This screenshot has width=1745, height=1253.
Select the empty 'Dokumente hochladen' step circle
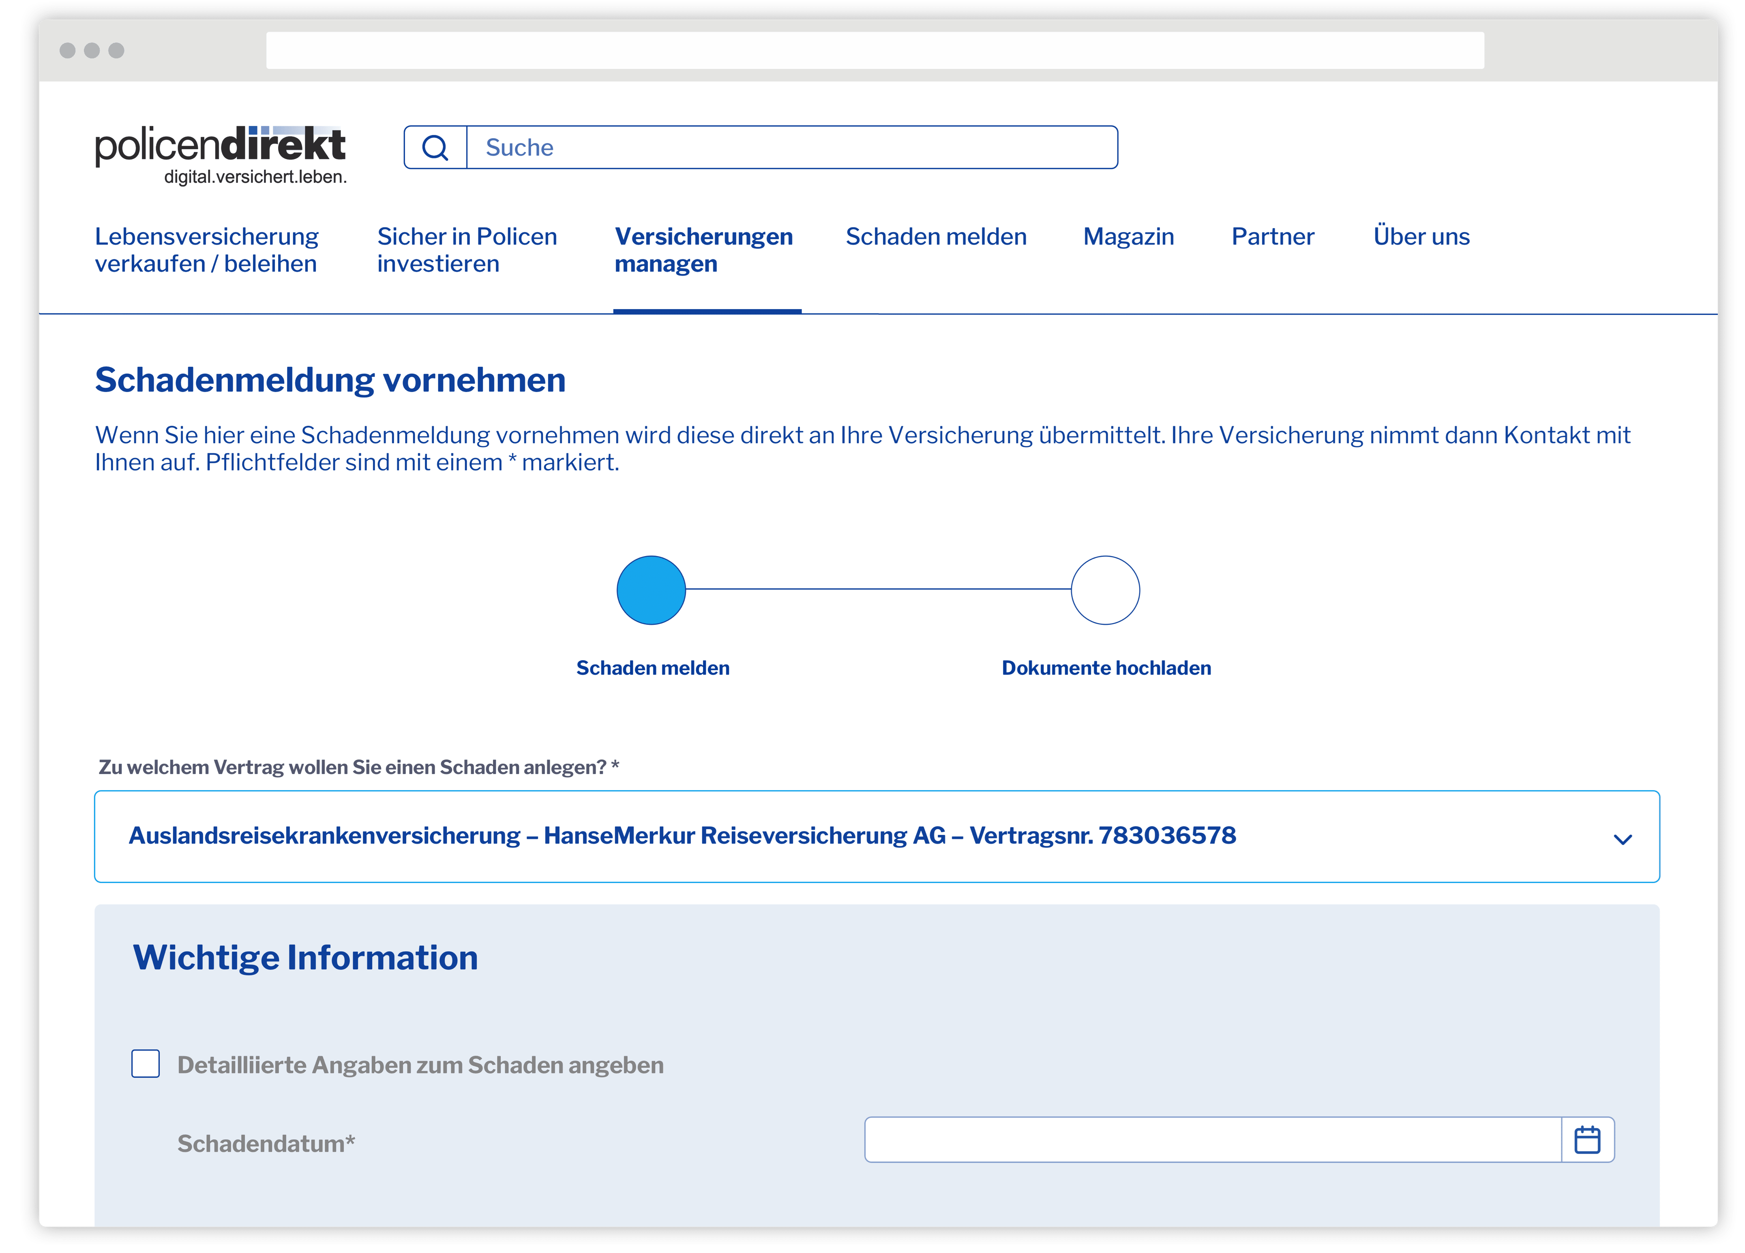1105,590
